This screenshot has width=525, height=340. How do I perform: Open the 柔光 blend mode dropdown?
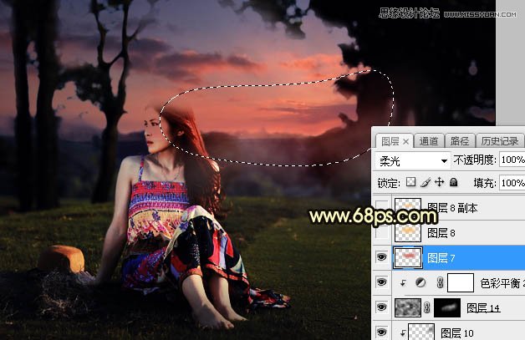tap(413, 160)
